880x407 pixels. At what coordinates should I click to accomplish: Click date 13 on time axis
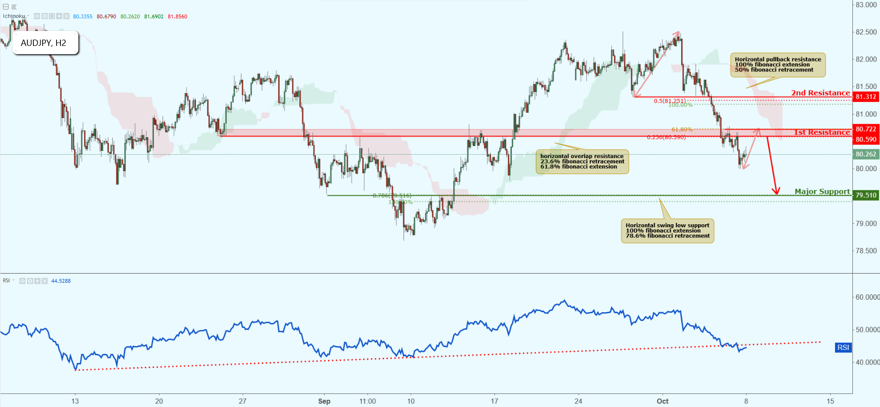75,401
